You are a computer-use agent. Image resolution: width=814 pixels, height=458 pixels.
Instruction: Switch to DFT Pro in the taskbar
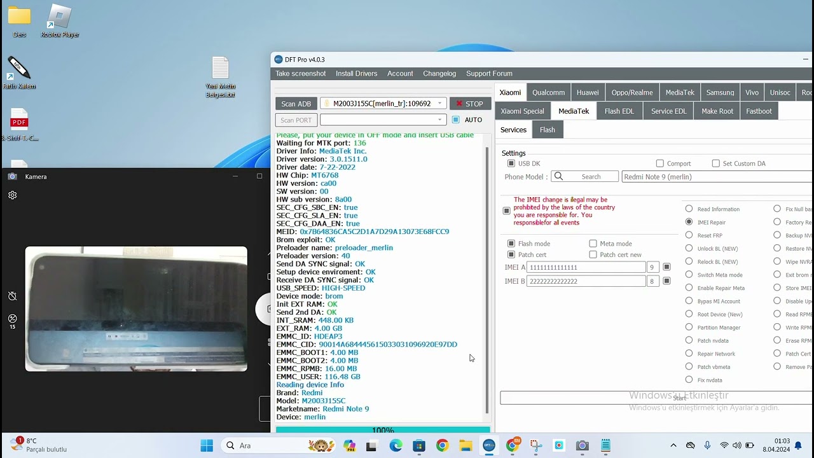(x=488, y=446)
